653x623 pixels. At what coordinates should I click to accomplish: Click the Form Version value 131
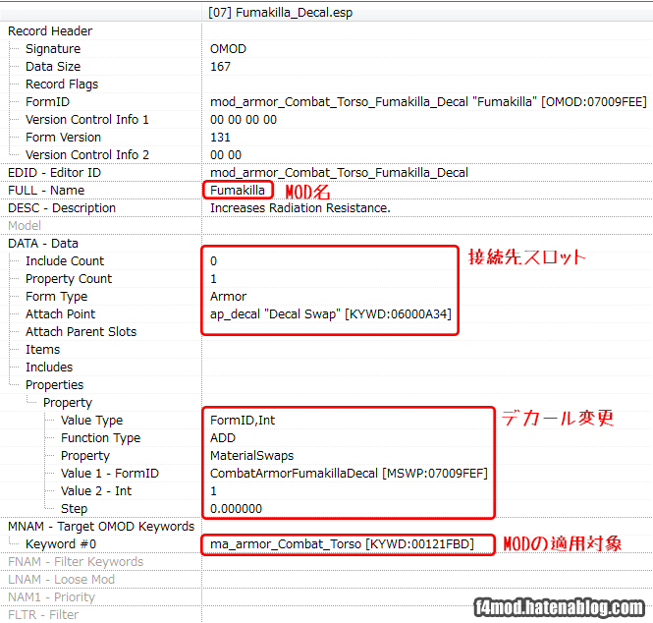click(x=220, y=138)
